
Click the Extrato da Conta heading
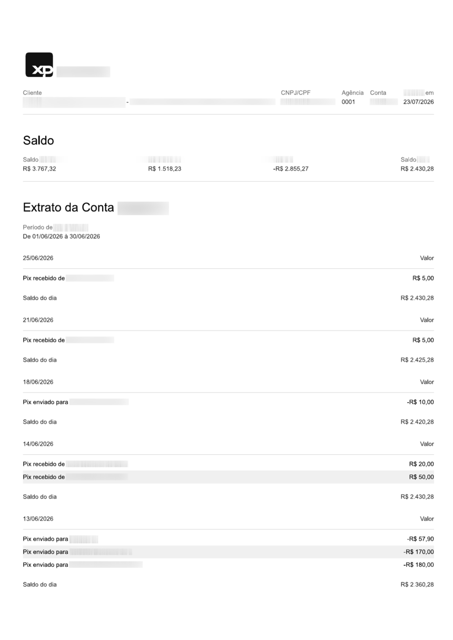(68, 207)
